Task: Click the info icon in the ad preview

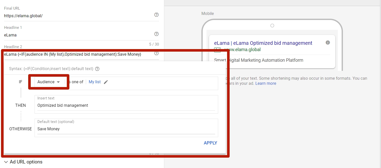Action: point(328,43)
